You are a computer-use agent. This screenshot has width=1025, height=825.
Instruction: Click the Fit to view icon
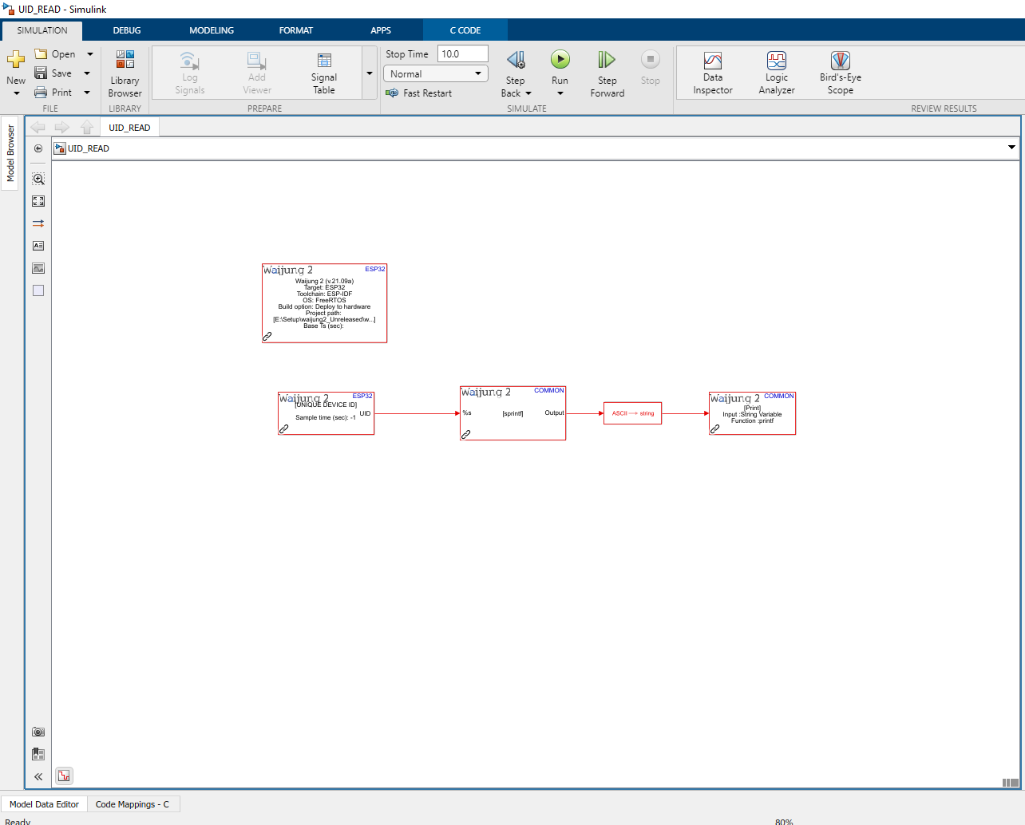38,201
